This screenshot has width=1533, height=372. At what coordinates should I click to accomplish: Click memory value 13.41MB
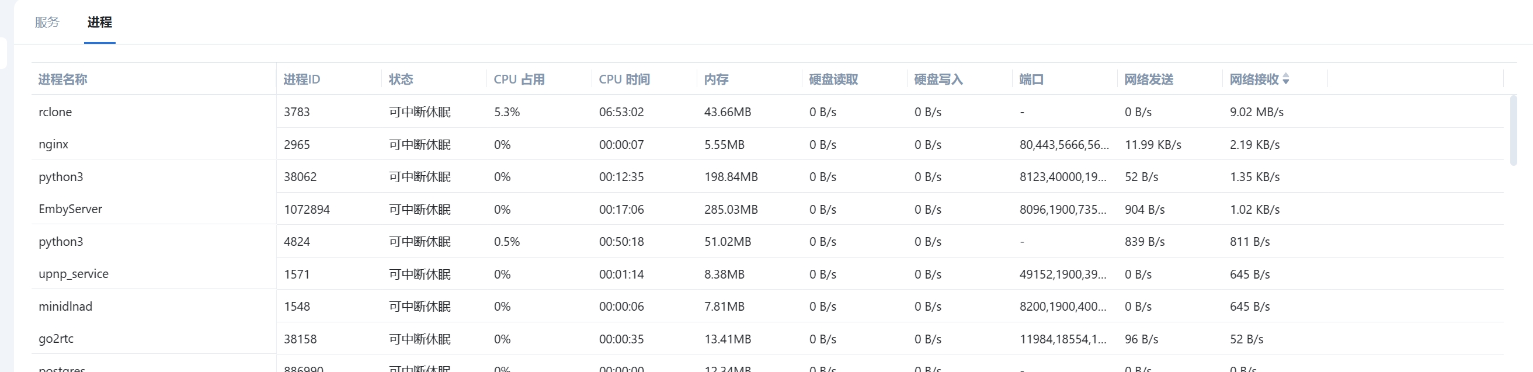[x=728, y=339]
